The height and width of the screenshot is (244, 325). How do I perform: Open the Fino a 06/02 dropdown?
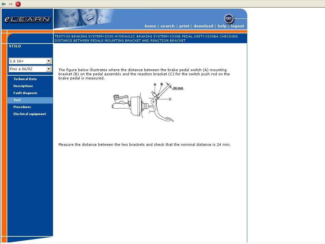(x=30, y=69)
